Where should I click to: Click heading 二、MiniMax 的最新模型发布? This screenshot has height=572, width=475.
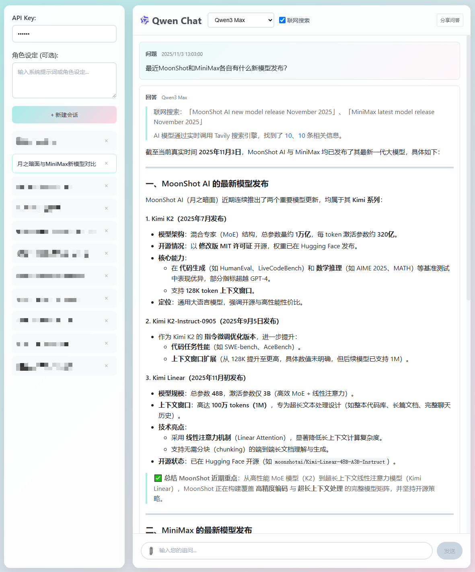tap(199, 530)
